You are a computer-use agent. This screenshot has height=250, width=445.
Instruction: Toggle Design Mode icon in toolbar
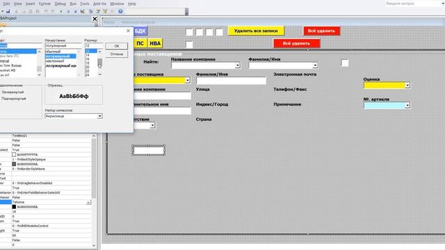pos(83,11)
